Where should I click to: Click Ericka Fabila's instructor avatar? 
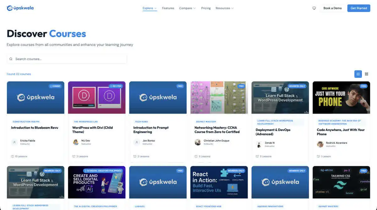pos(14,142)
